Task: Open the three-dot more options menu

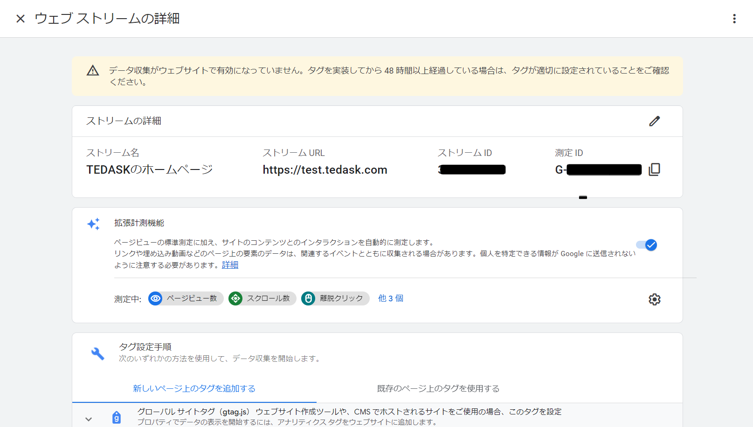Action: [x=734, y=19]
